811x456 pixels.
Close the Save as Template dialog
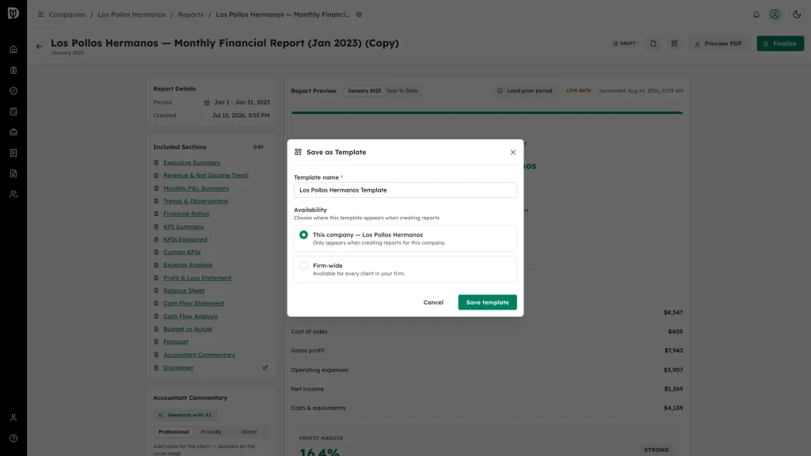tap(512, 152)
